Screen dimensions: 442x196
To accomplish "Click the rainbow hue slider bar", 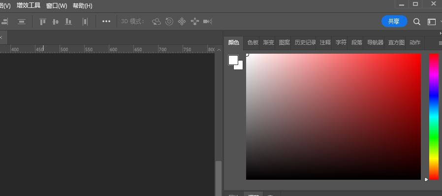I will [x=434, y=117].
